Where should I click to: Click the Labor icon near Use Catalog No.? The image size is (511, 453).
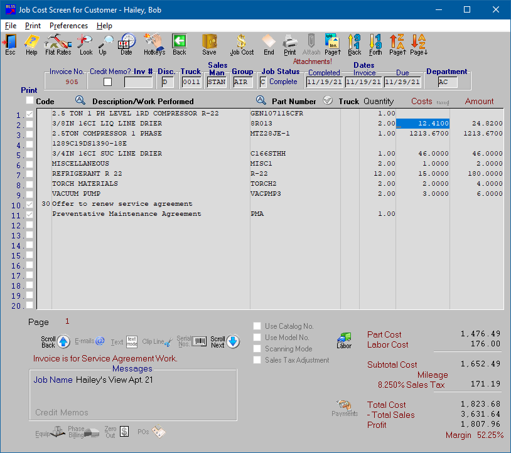coord(344,337)
